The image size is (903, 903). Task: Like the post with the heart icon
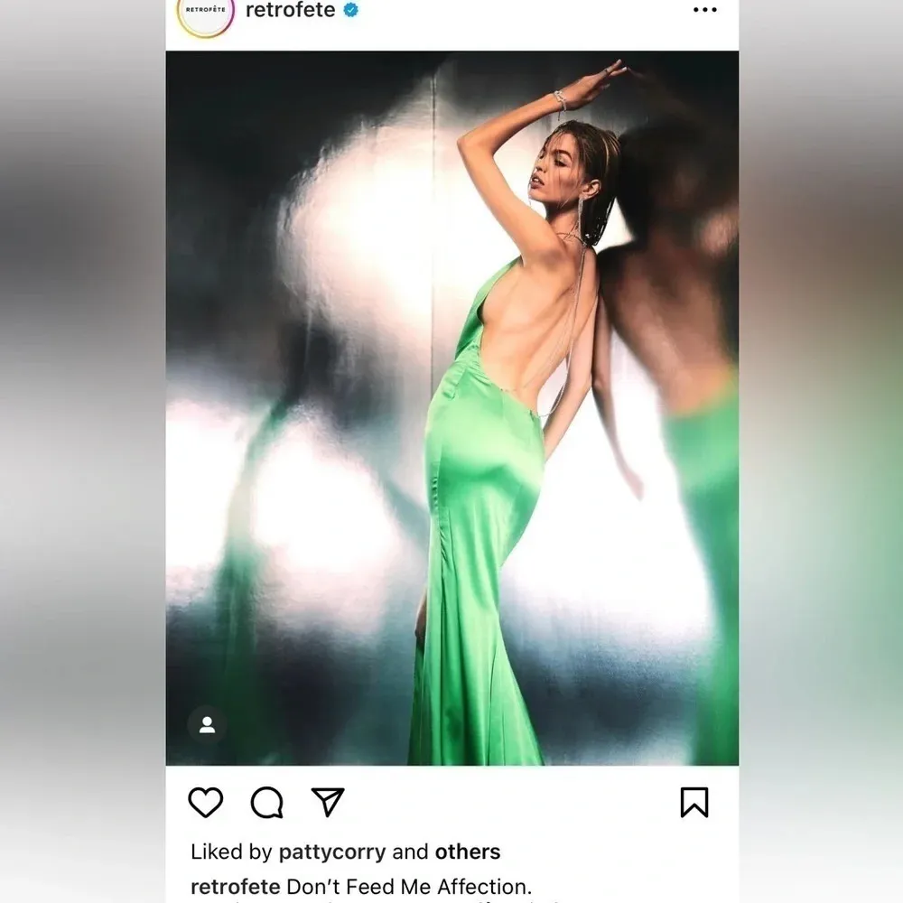(x=206, y=802)
